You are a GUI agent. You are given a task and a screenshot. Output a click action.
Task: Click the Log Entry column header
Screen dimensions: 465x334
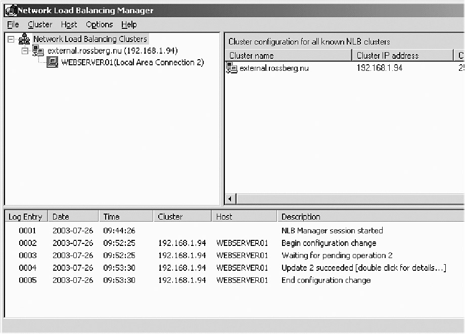click(x=25, y=217)
